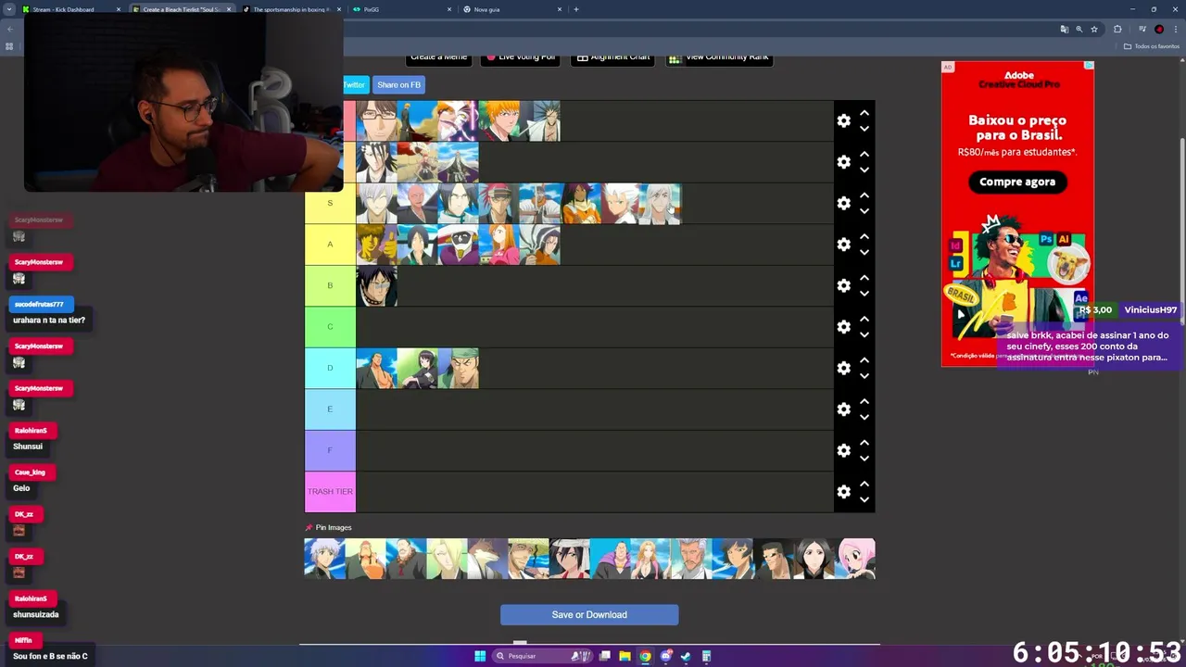Move the D tier row down
This screenshot has height=667, width=1186.
864,376
